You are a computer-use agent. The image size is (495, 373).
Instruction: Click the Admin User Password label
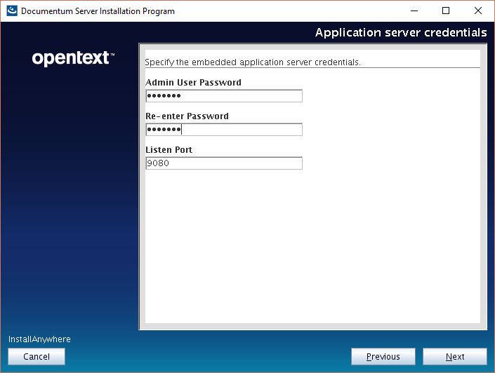(x=193, y=83)
